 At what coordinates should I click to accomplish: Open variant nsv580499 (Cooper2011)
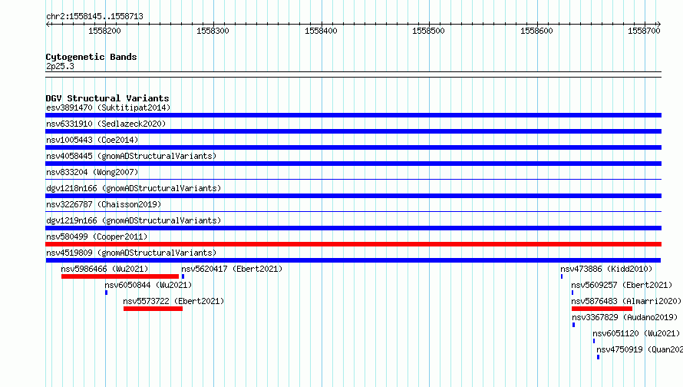pos(97,237)
